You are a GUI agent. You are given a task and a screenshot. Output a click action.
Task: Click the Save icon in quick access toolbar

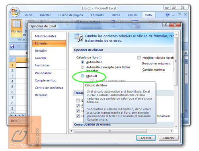tap(12, 46)
